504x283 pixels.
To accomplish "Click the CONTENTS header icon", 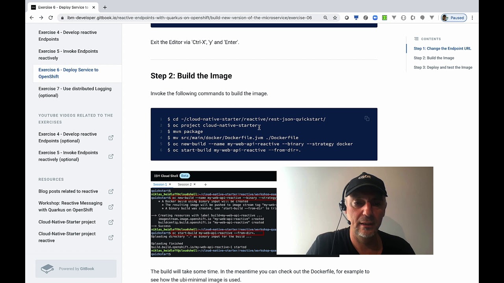I will point(416,39).
